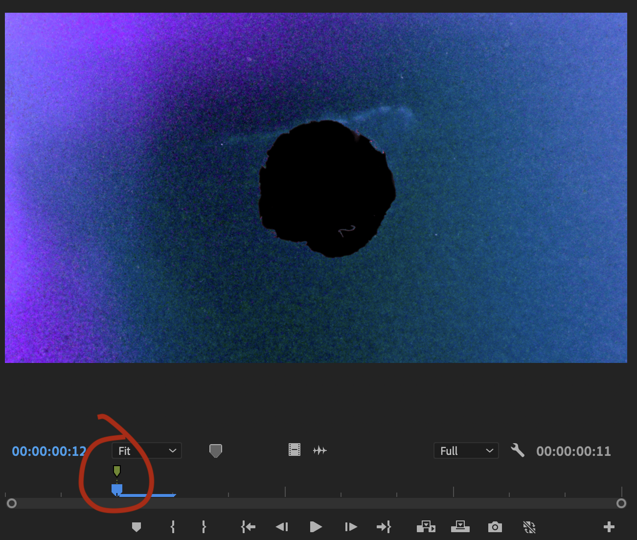Image resolution: width=637 pixels, height=540 pixels.
Task: Click the Drag Video Only filmstrip icon
Action: pos(294,449)
